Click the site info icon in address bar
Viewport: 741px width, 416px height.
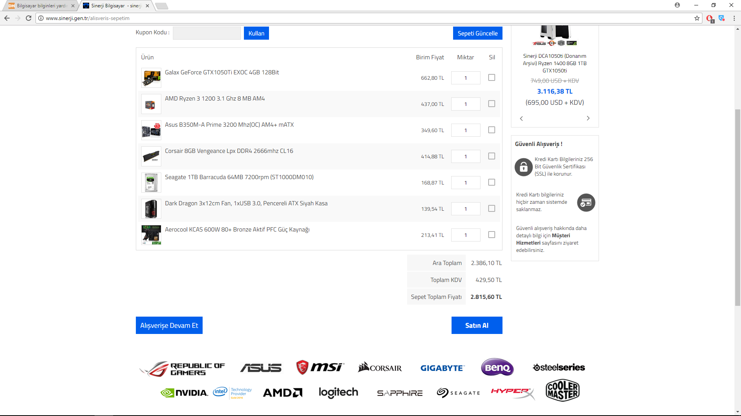pos(41,18)
